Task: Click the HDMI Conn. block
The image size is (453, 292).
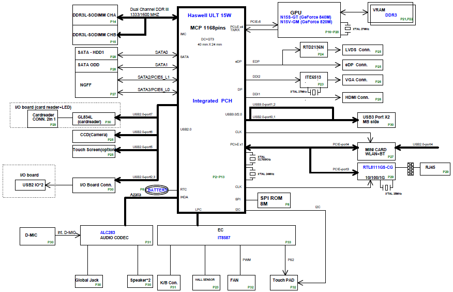Action: (x=363, y=97)
